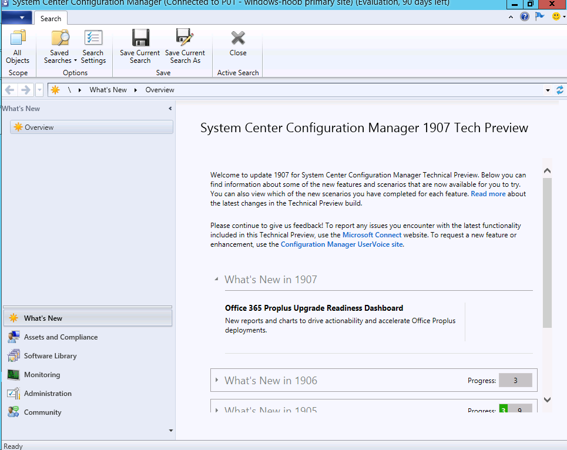Collapse the What's New navigation pane
The image size is (567, 450).
click(x=170, y=109)
